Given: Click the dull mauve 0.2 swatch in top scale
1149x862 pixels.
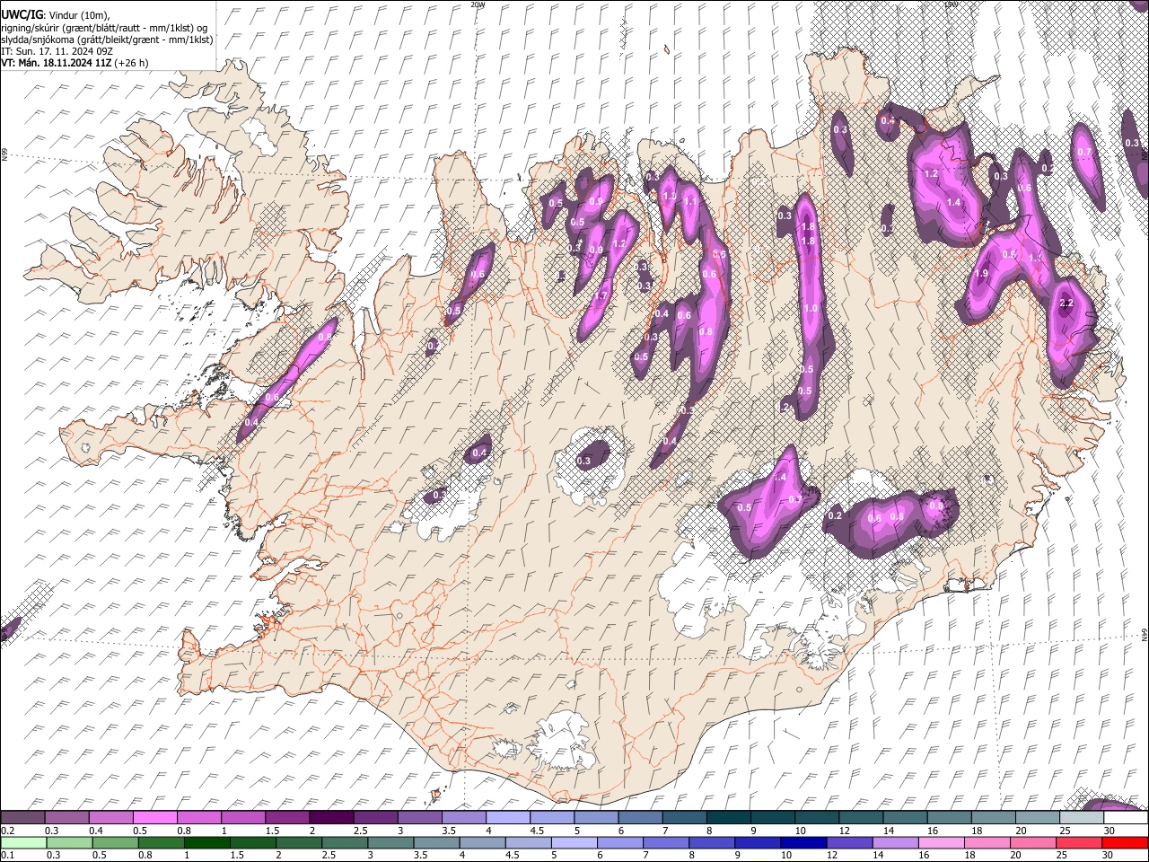Looking at the screenshot, I should pos(23,817).
